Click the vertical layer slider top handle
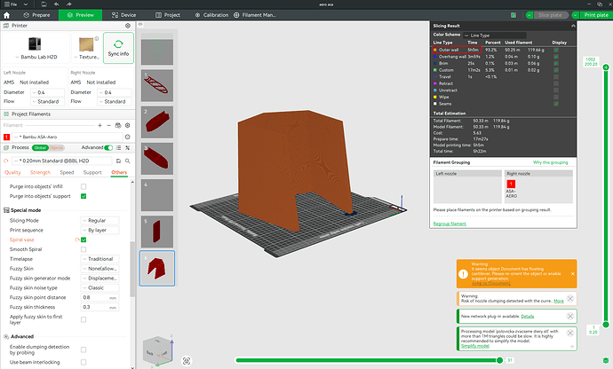Viewport: 613px width, 369px height. 606,67
